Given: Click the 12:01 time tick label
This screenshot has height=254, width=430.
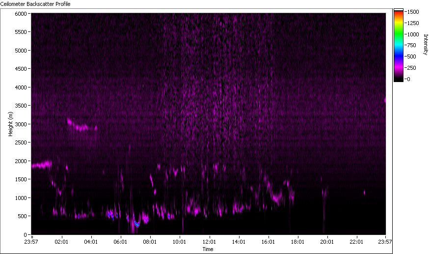Looking at the screenshot, I should [x=209, y=242].
